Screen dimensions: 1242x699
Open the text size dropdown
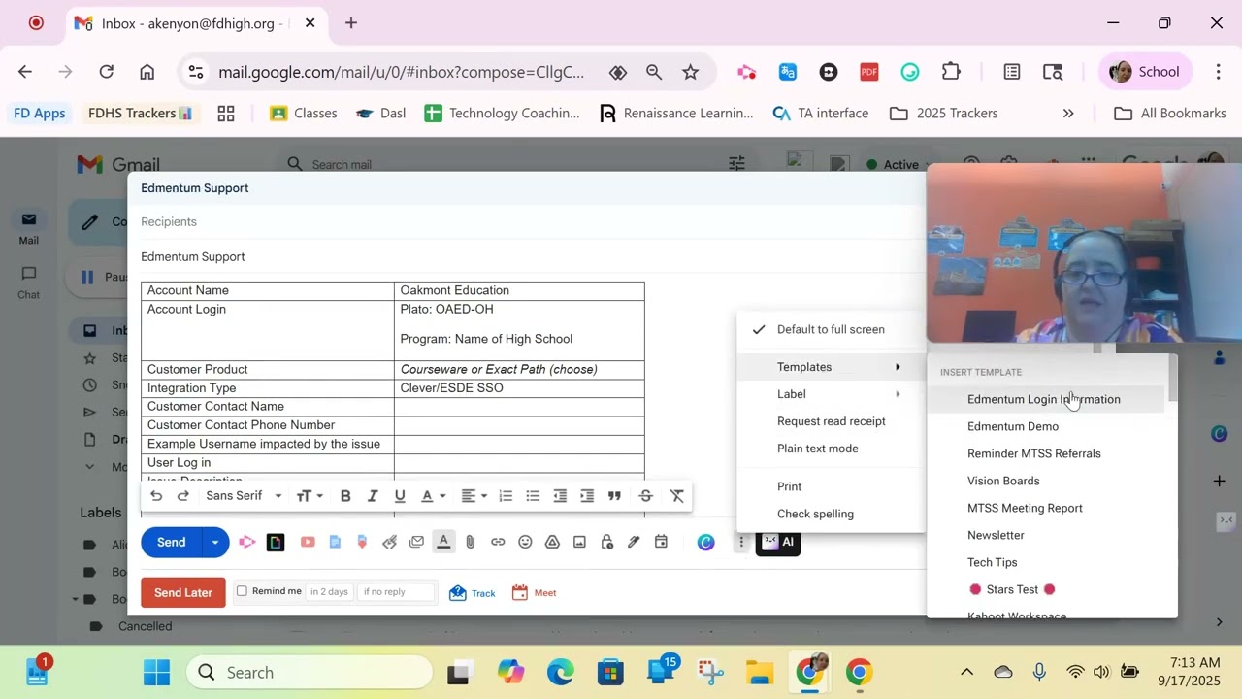pos(310,496)
